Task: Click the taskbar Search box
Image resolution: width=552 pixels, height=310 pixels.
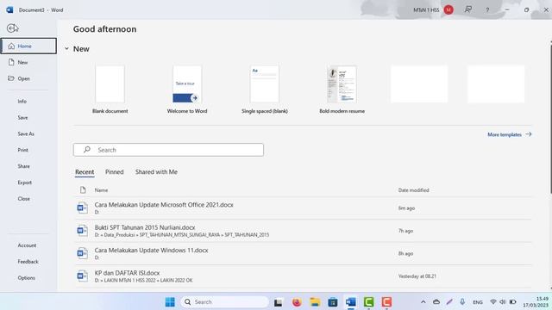Action: point(225,302)
